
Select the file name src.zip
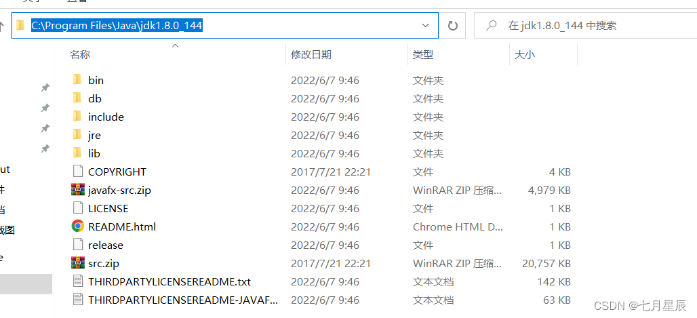point(104,263)
